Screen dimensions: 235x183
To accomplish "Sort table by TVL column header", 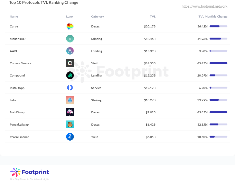I will pyautogui.click(x=153, y=17).
